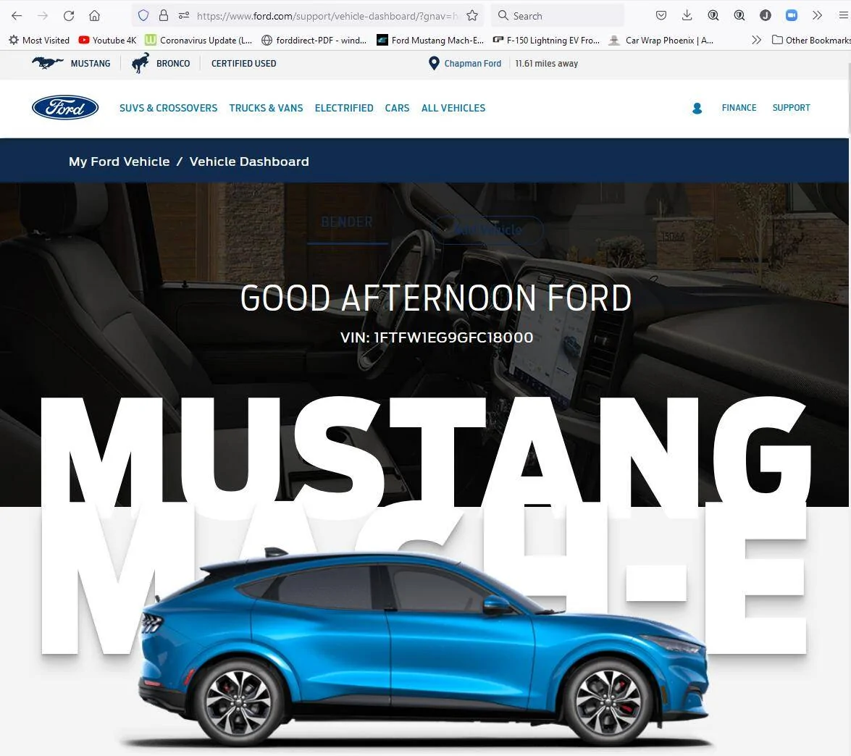
Task: Click the 11.61 miles away text
Action: [x=547, y=64]
